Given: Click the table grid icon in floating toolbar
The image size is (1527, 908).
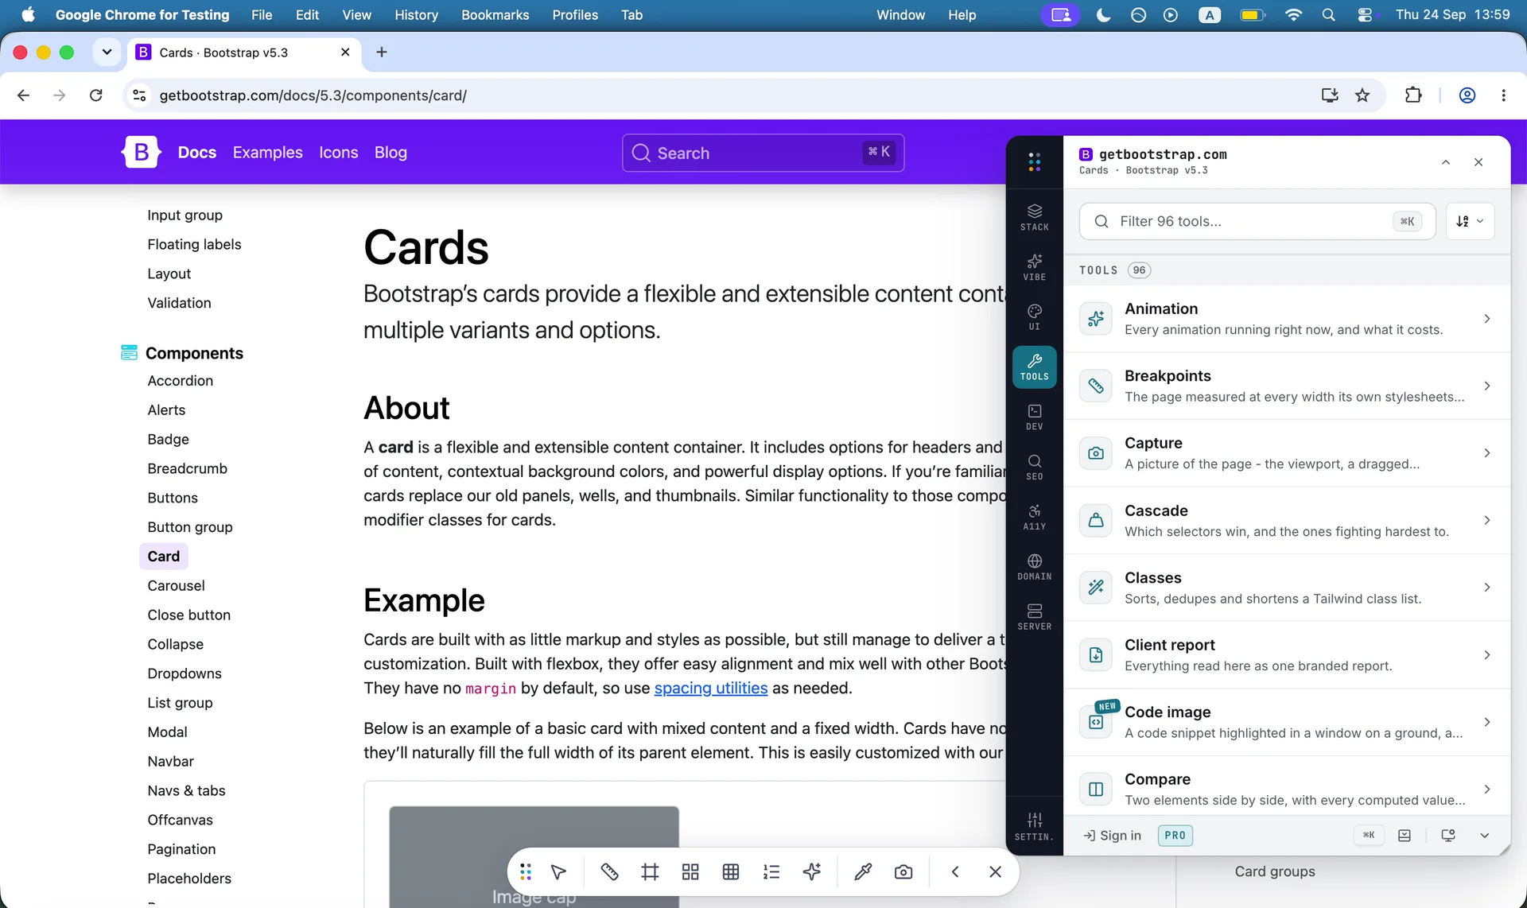Looking at the screenshot, I should point(731,872).
